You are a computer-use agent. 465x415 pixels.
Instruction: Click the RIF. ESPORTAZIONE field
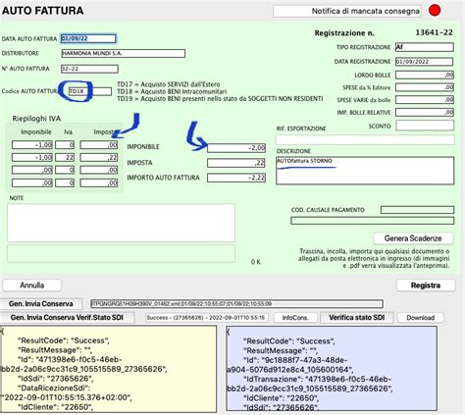click(x=365, y=140)
